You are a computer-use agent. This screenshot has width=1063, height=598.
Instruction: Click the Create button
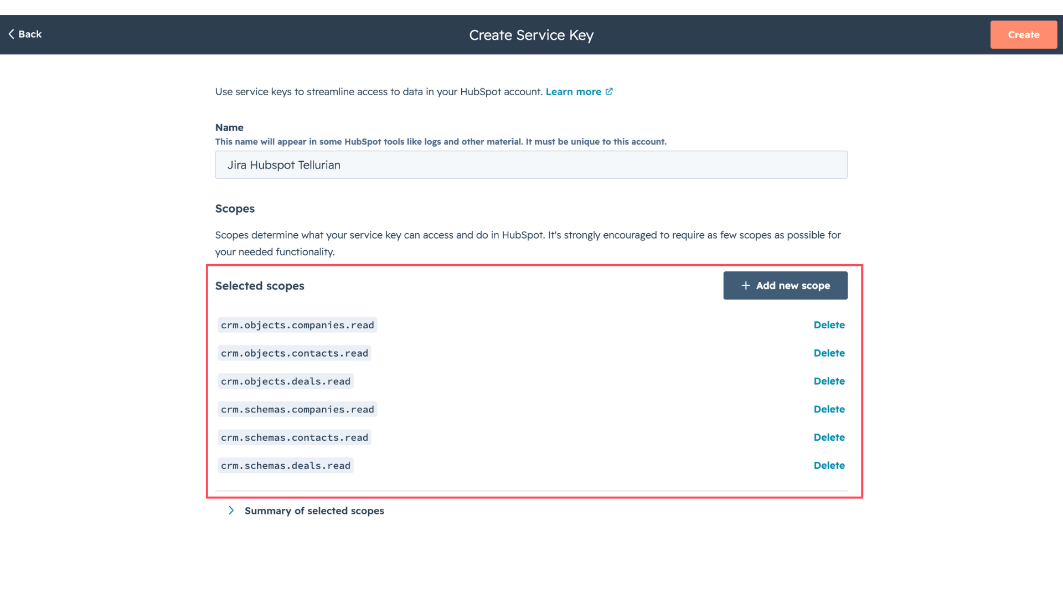1023,35
